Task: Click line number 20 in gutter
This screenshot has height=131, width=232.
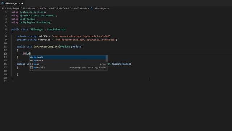Action: click(5, 78)
